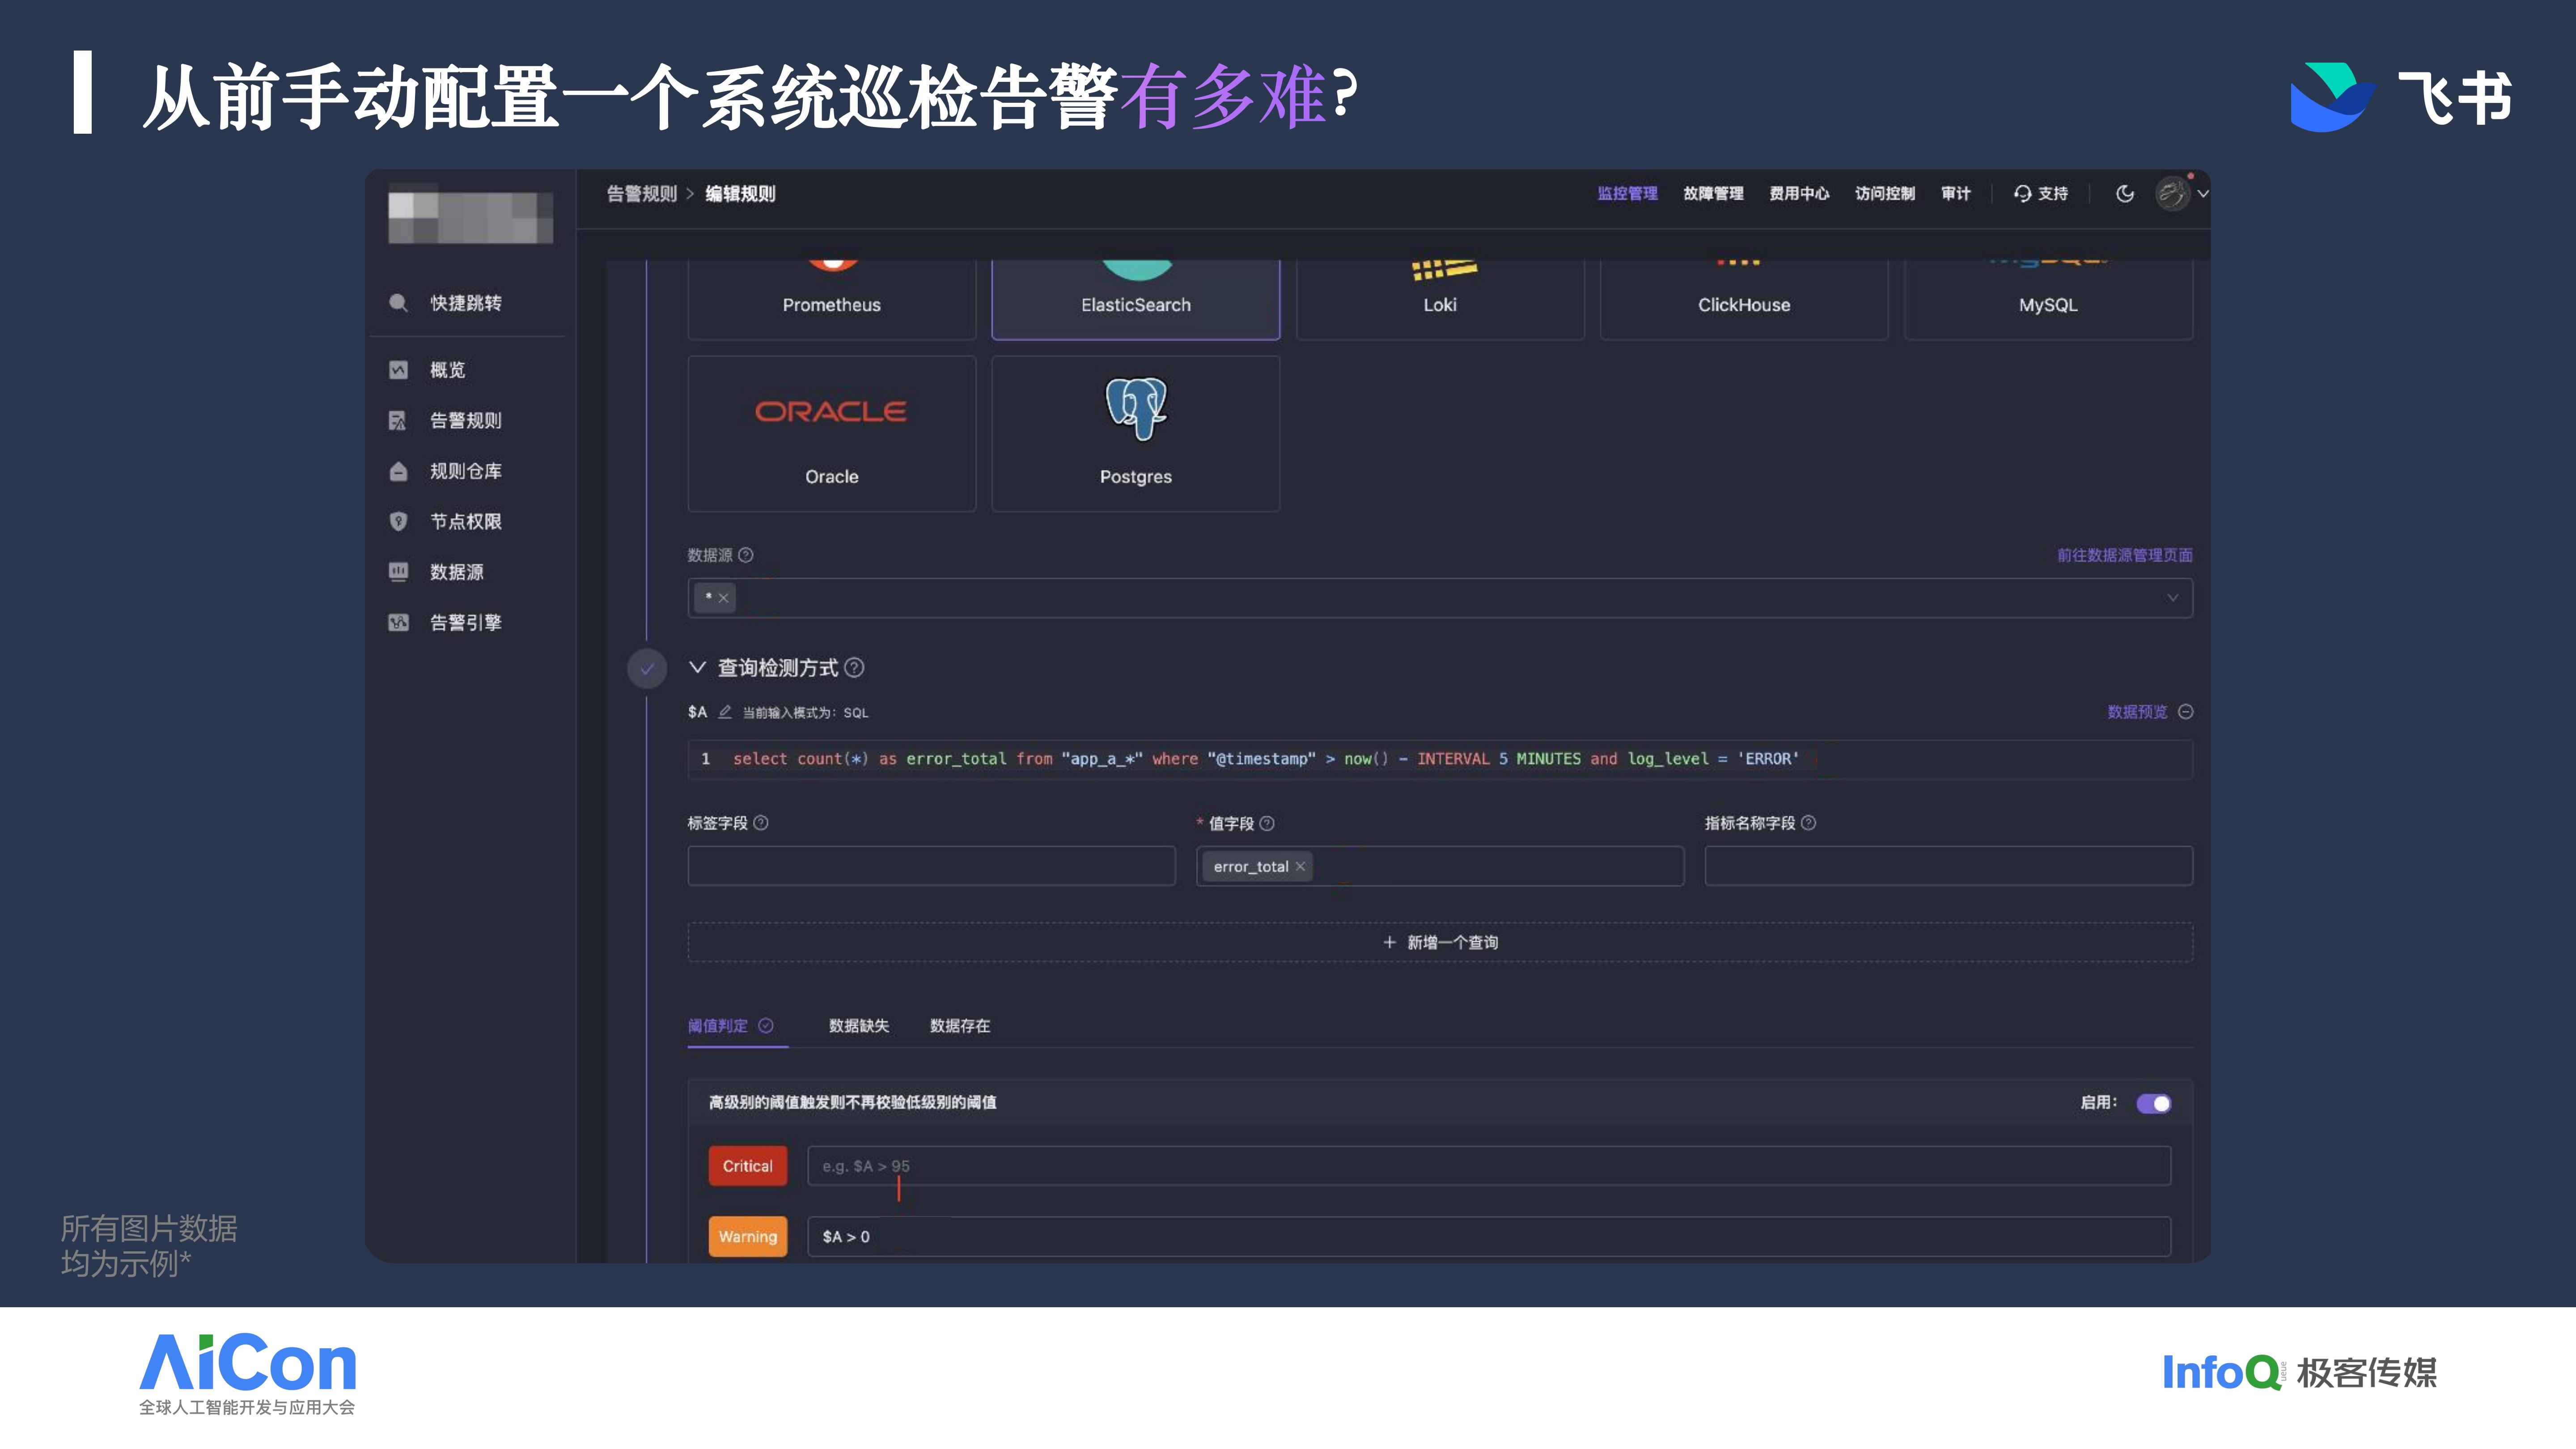Click the 新增一个查询 button

(x=1440, y=942)
